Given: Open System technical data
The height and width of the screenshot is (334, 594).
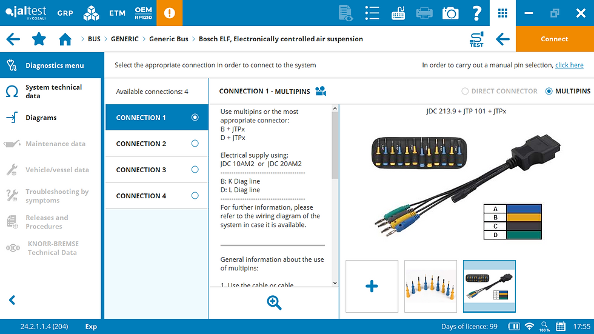Looking at the screenshot, I should (x=51, y=92).
